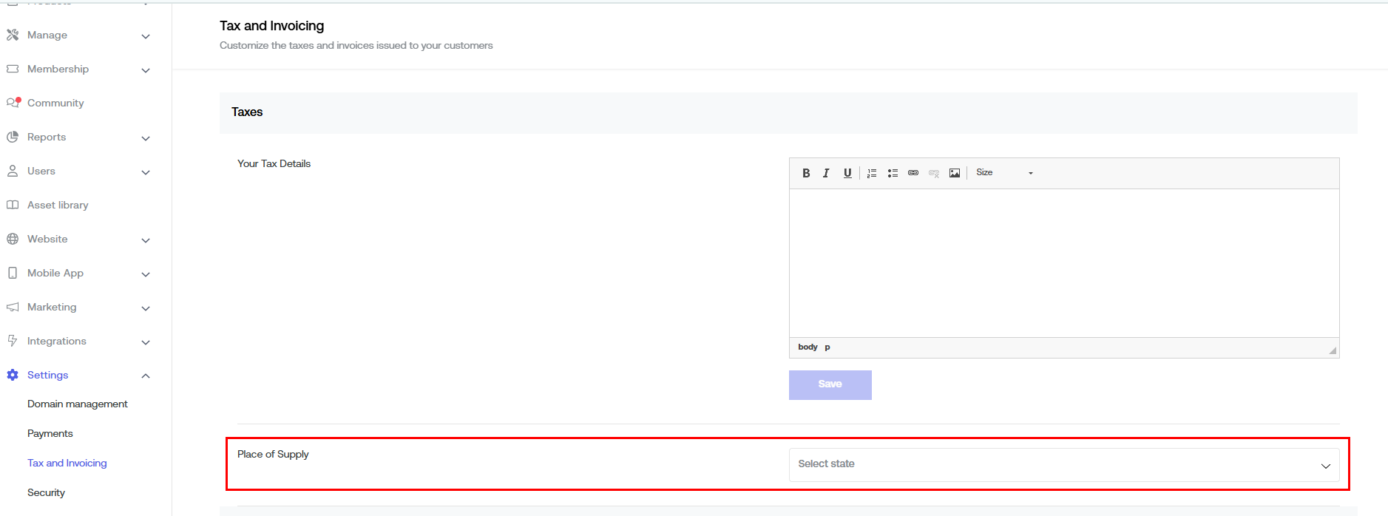Image resolution: width=1388 pixels, height=516 pixels.
Task: Insert a numbered list
Action: [x=872, y=173]
